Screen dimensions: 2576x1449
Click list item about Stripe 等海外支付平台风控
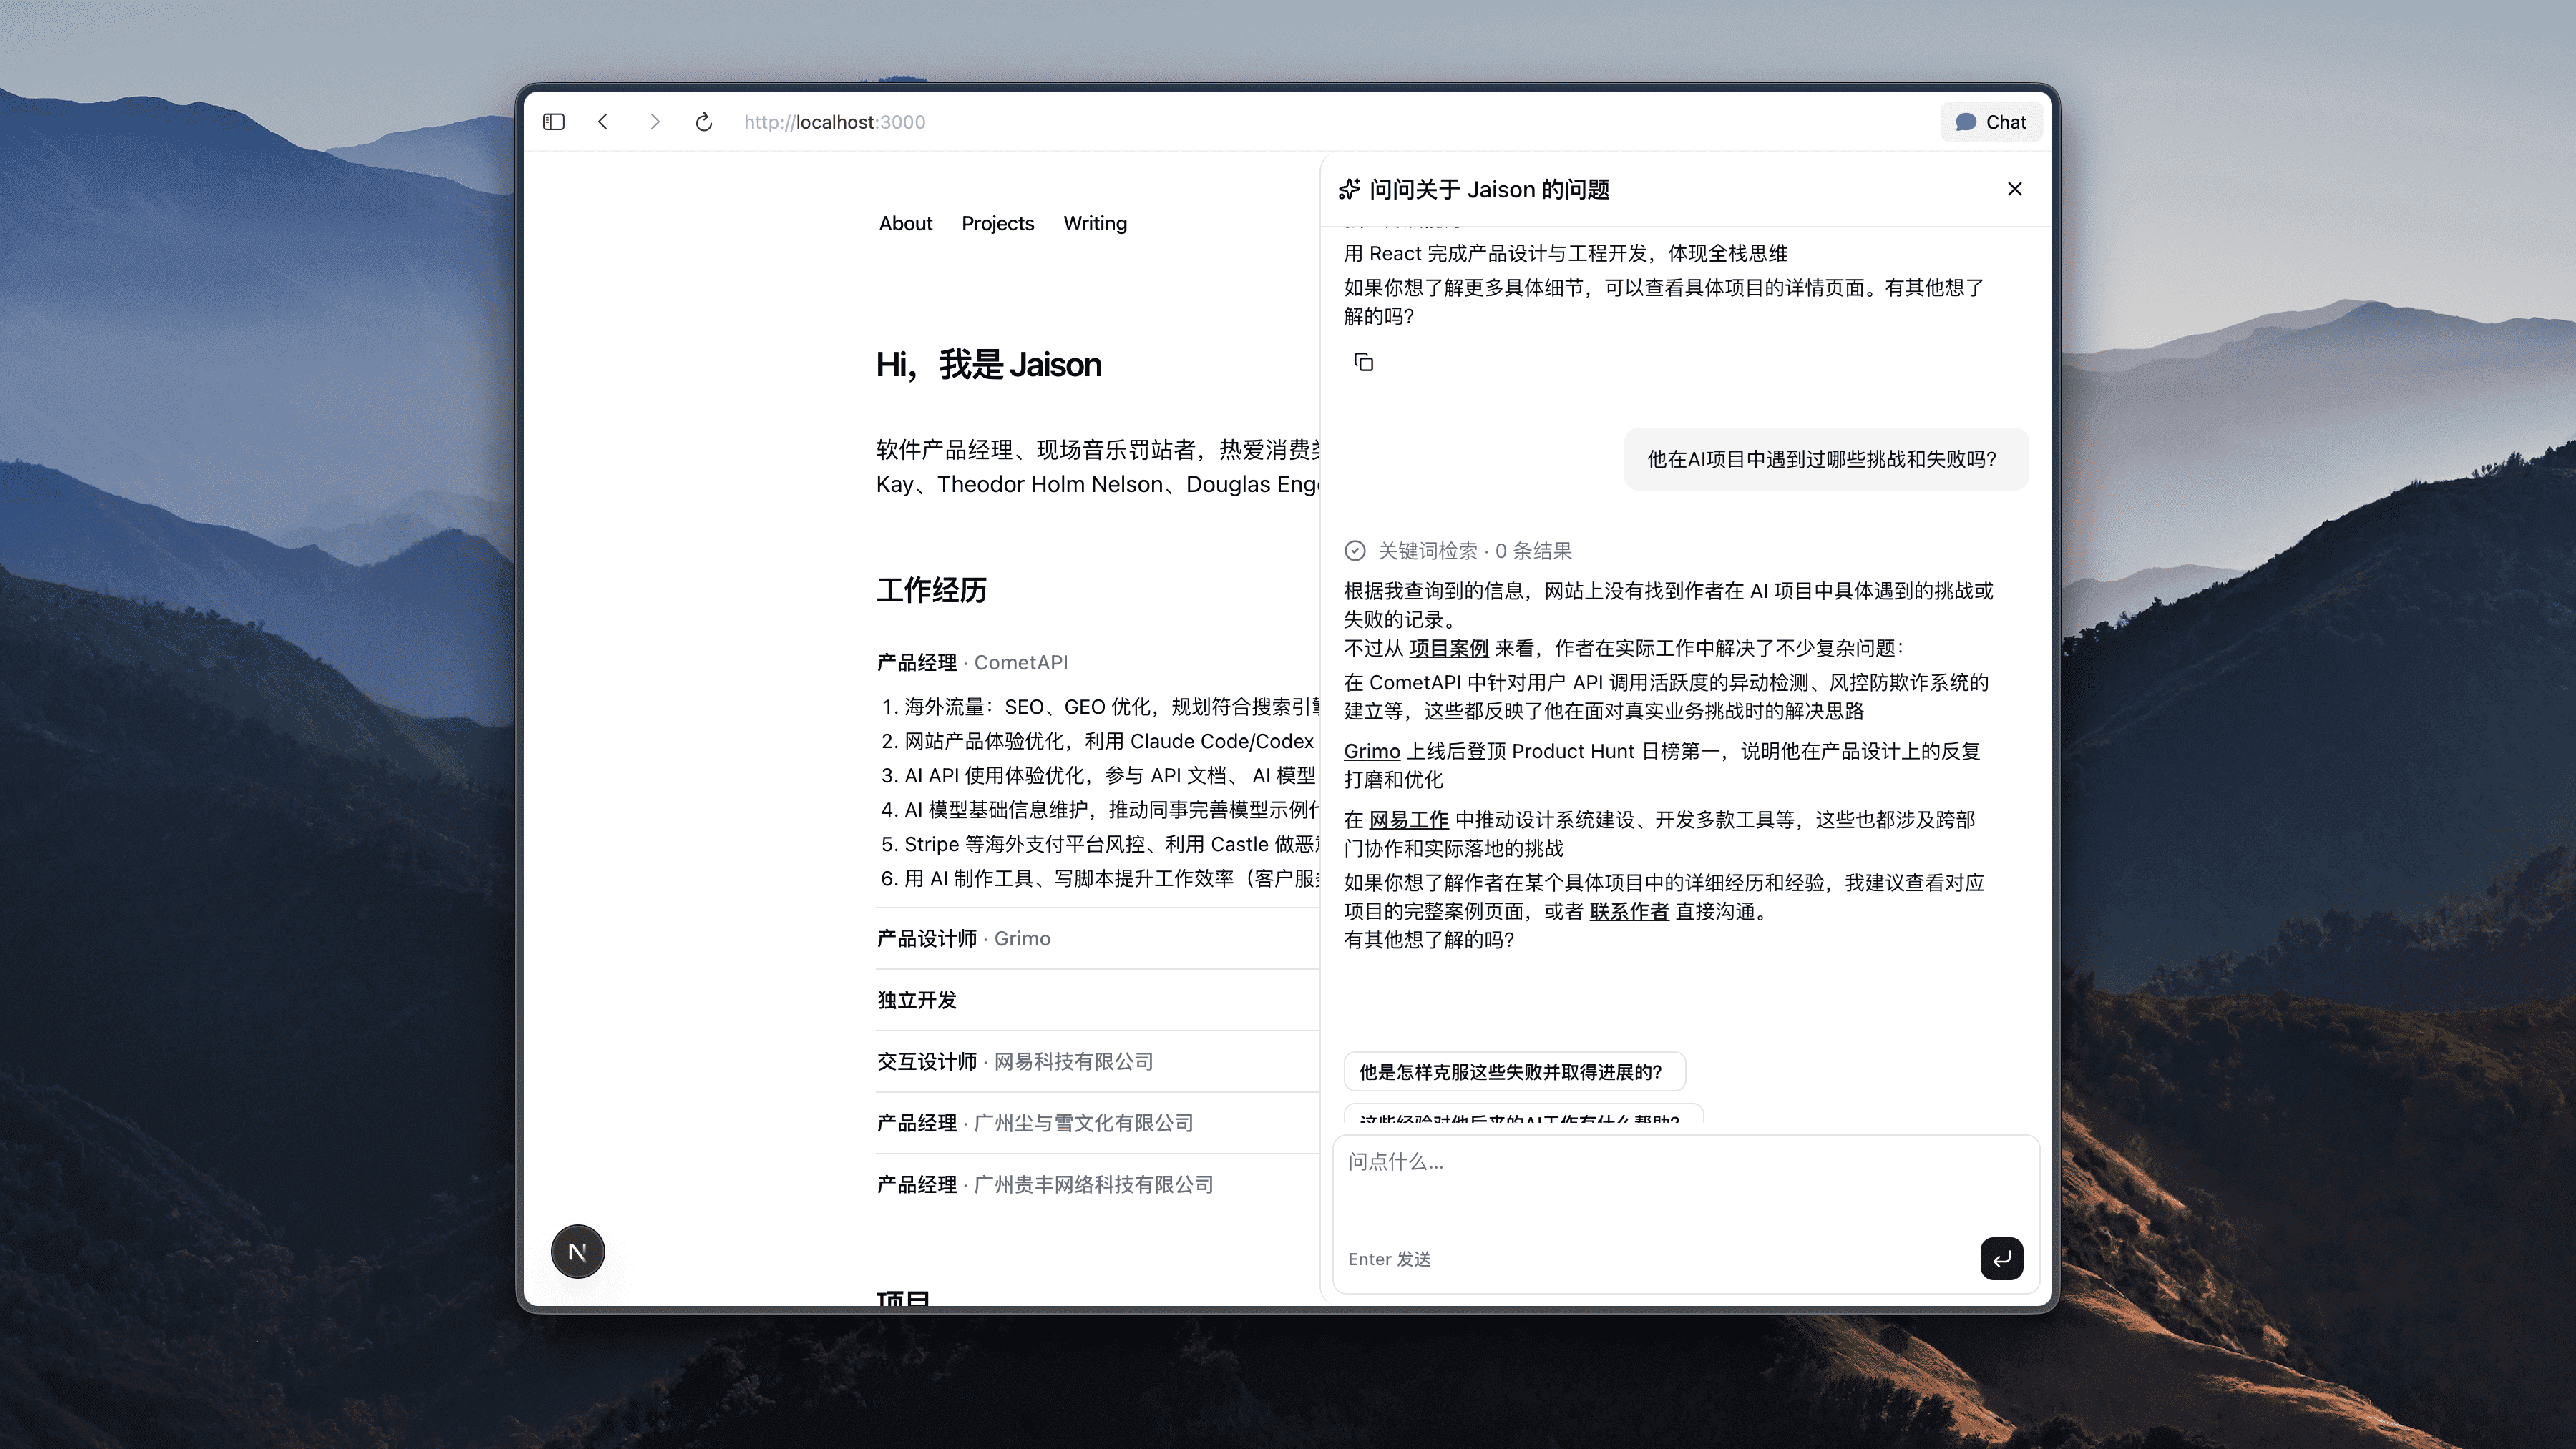click(1100, 845)
